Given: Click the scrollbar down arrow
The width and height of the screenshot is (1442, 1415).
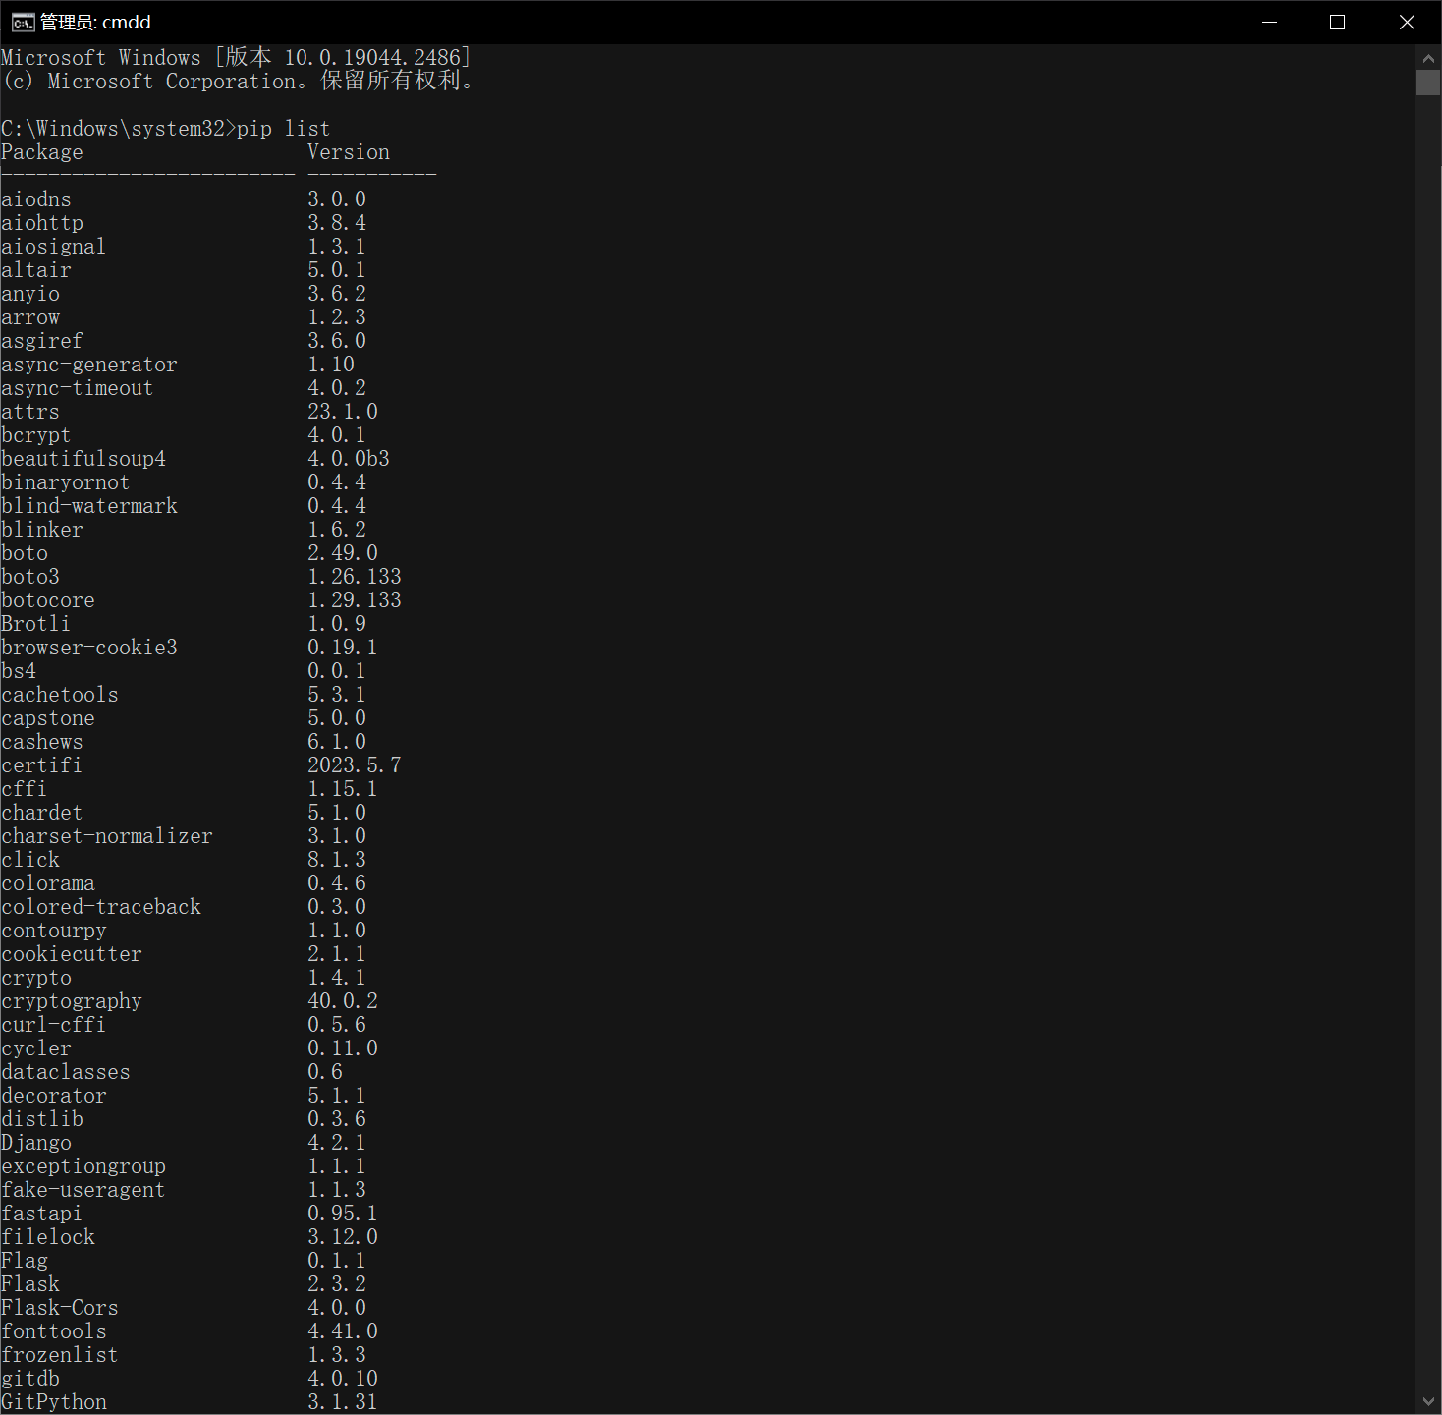Looking at the screenshot, I should point(1428,1402).
